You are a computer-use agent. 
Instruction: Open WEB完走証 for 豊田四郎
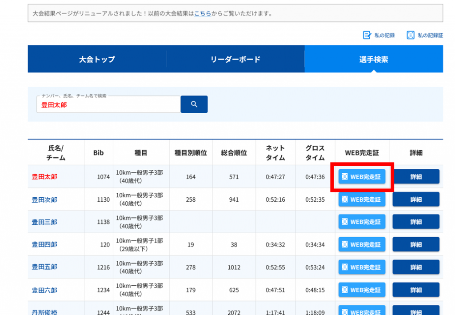point(362,244)
